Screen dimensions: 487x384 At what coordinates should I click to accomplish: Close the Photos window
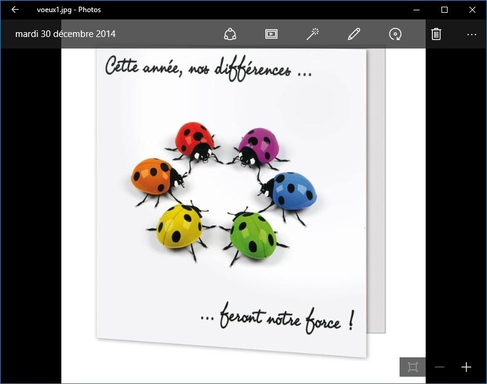tap(472, 10)
